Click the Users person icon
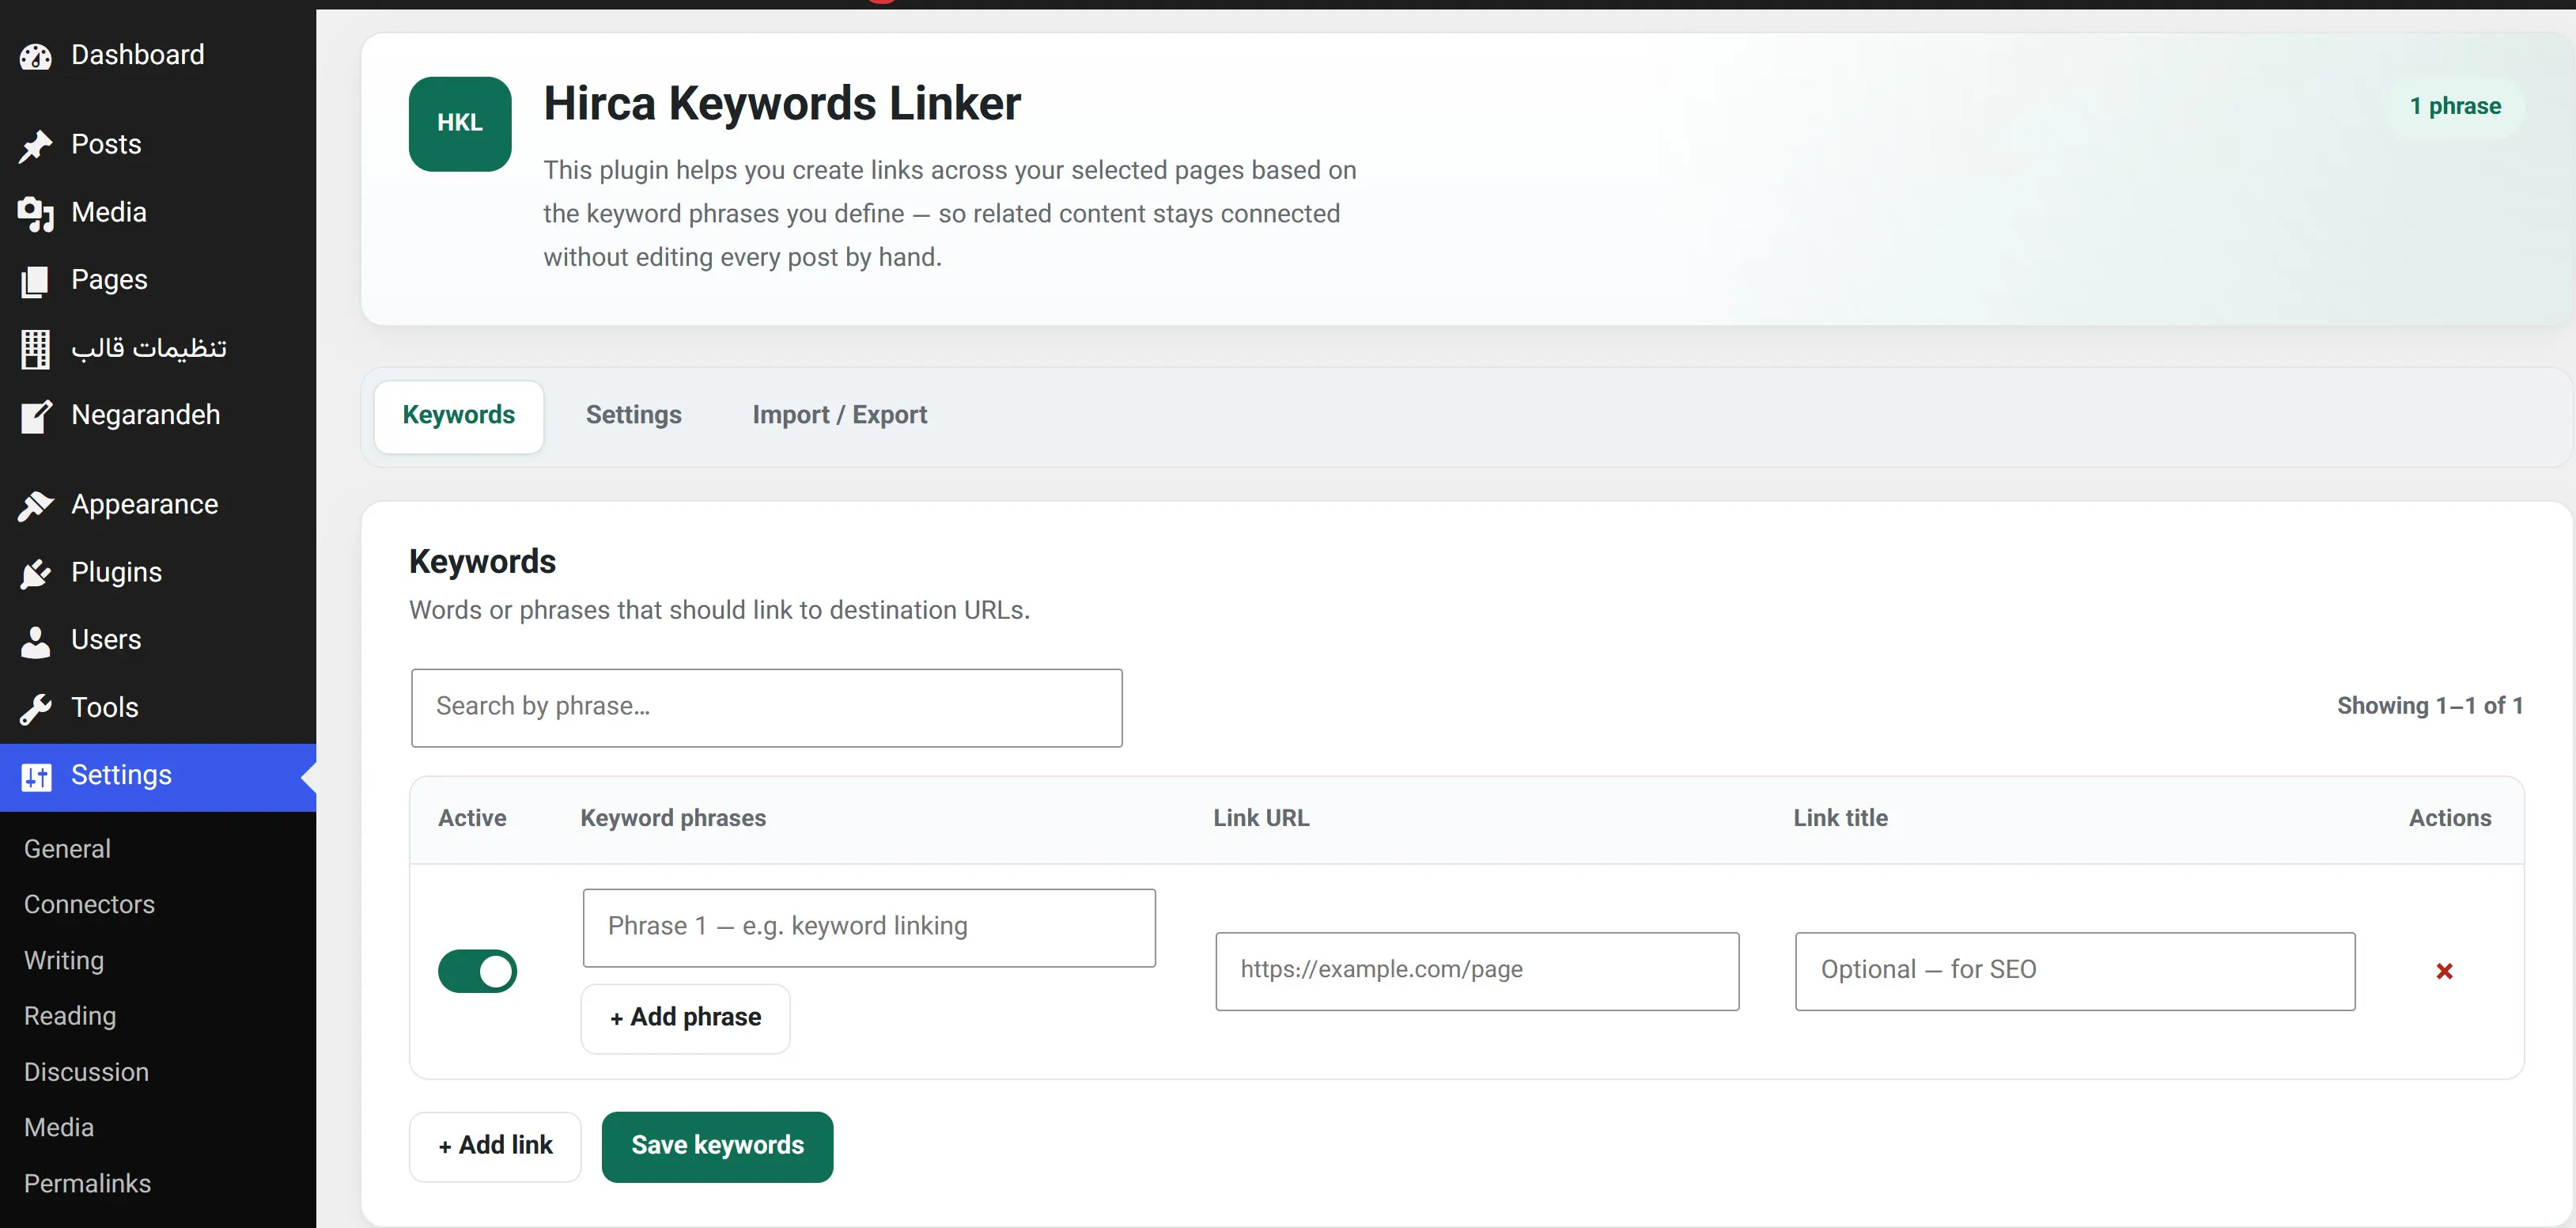The height and width of the screenshot is (1228, 2576). (35, 641)
